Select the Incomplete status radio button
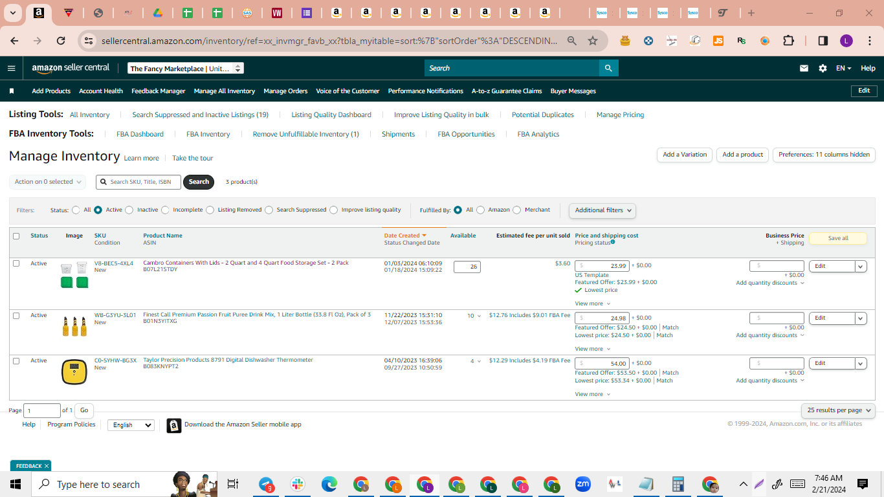The height and width of the screenshot is (497, 884). coord(165,210)
